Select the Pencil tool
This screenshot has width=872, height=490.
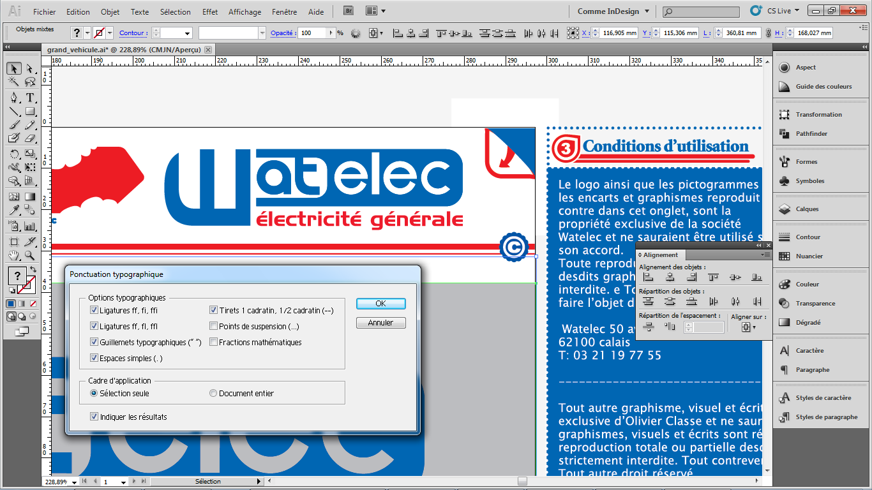click(29, 125)
